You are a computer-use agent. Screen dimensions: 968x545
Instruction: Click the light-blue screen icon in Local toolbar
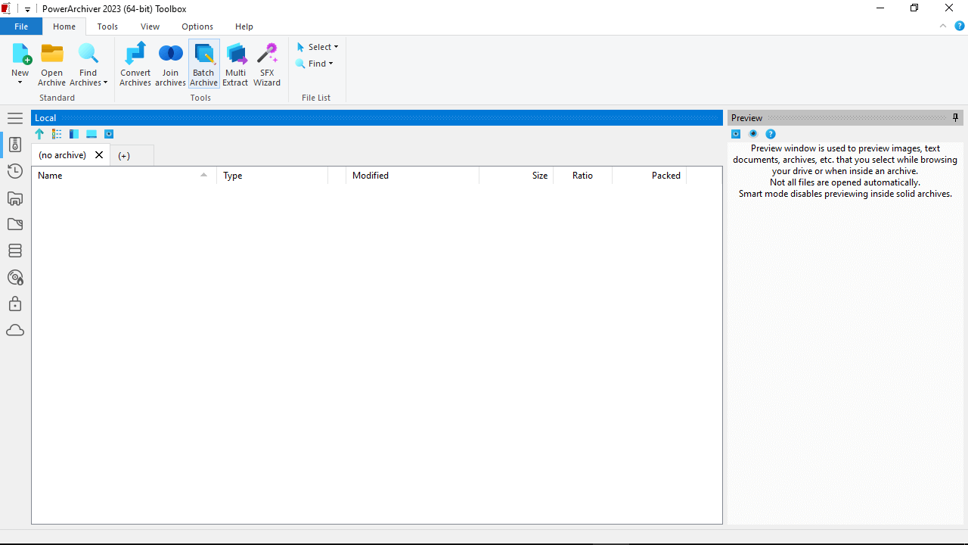click(92, 134)
